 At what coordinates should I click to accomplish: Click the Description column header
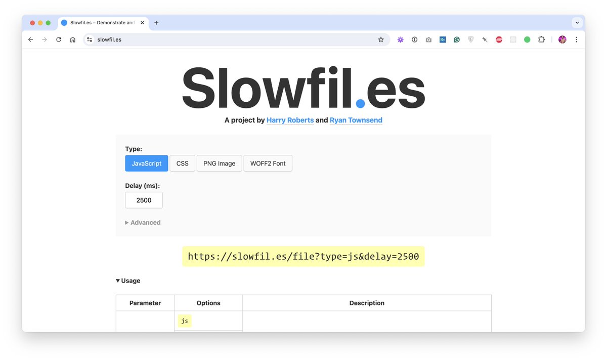coord(367,303)
